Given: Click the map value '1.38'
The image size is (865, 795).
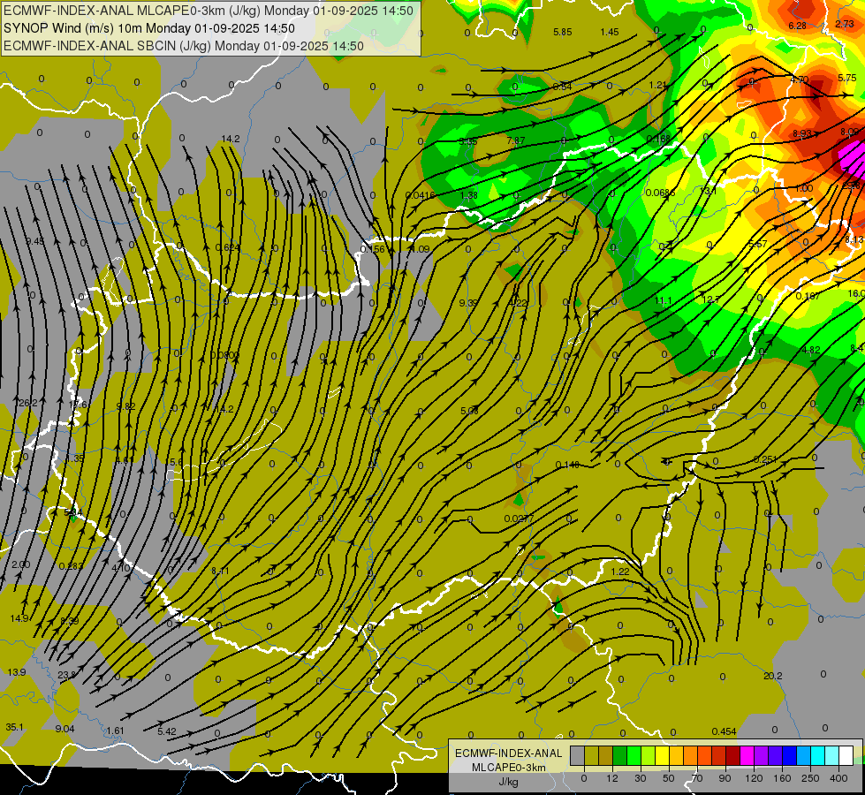Looking at the screenshot, I should (x=468, y=195).
